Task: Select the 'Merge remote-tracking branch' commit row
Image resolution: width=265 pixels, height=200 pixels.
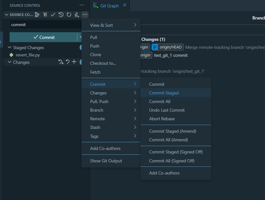Action: [225, 47]
